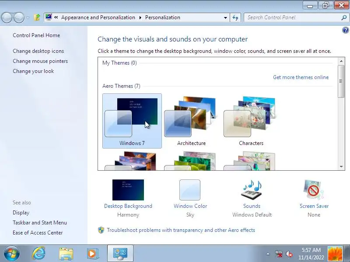Screen dimensions: 350x262
Task: Open the Sounds link
Action: click(x=252, y=206)
